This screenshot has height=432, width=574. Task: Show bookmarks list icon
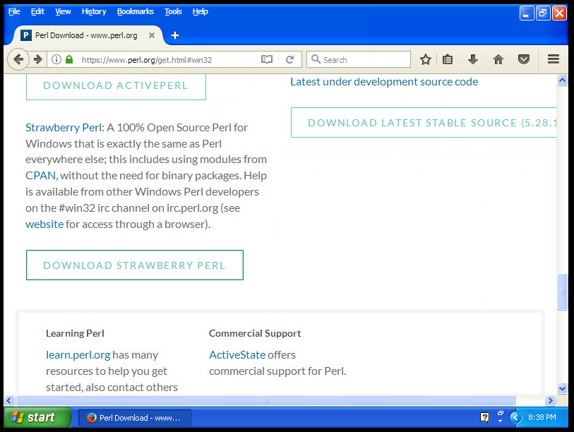coord(448,60)
